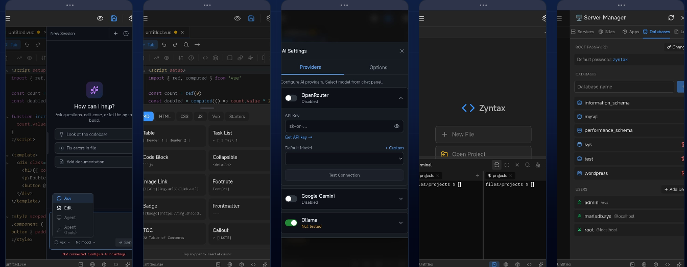Screen dimensions: 687x267
Task: Click the Test Connection button
Action: coord(344,175)
